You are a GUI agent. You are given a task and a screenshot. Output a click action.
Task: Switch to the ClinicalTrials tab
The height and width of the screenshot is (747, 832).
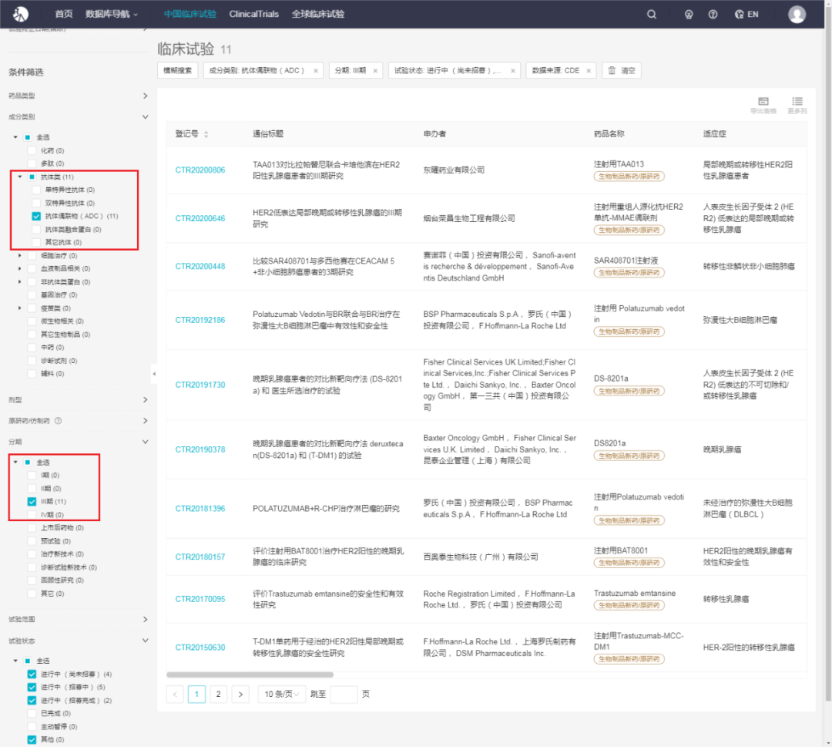click(x=253, y=15)
